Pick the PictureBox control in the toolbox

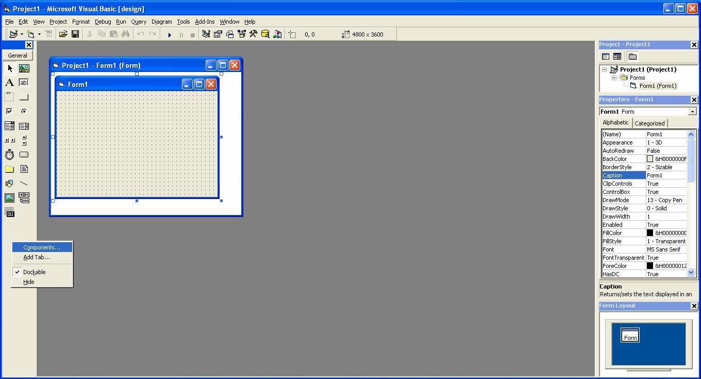pos(24,68)
